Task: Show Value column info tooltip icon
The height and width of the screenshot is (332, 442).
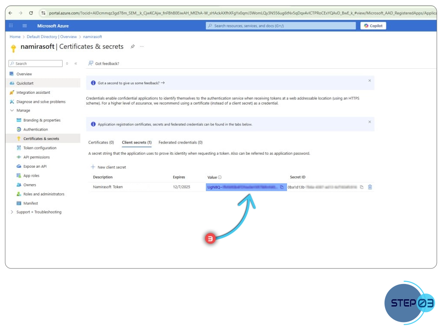Action: [220, 177]
